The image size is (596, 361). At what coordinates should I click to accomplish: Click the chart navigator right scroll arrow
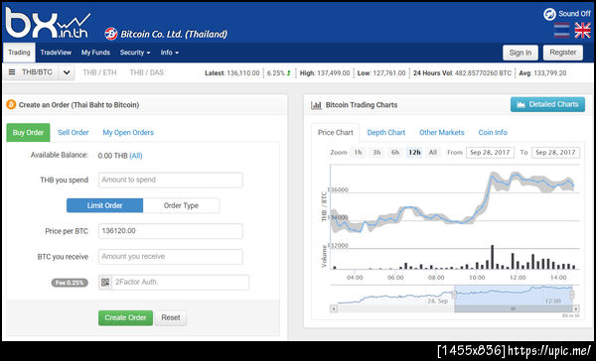(576, 308)
